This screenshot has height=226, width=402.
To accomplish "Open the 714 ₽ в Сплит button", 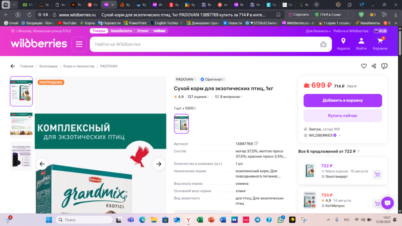I will point(328,14).
